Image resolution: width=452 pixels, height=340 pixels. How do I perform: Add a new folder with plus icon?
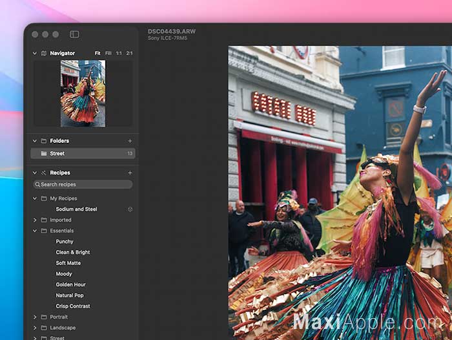tap(130, 141)
